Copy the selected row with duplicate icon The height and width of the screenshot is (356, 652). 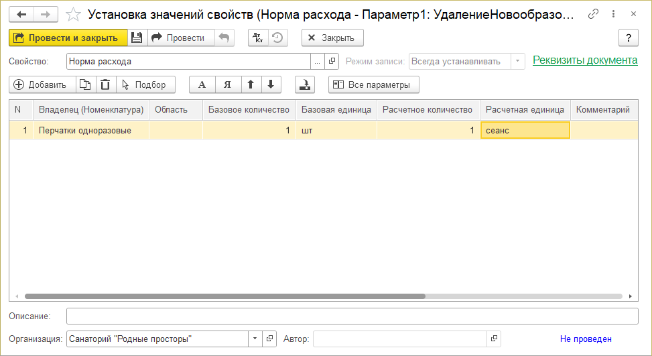tap(85, 84)
